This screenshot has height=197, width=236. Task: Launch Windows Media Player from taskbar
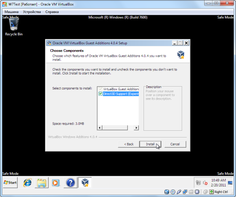[x=56, y=183]
